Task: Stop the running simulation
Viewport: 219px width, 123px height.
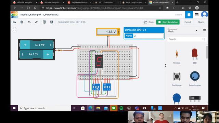Action: (x=168, y=22)
